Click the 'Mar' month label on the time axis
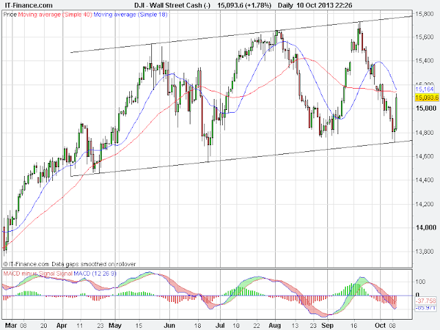Image resolution: width=440 pixels, height=330 pixels. tap(11, 325)
